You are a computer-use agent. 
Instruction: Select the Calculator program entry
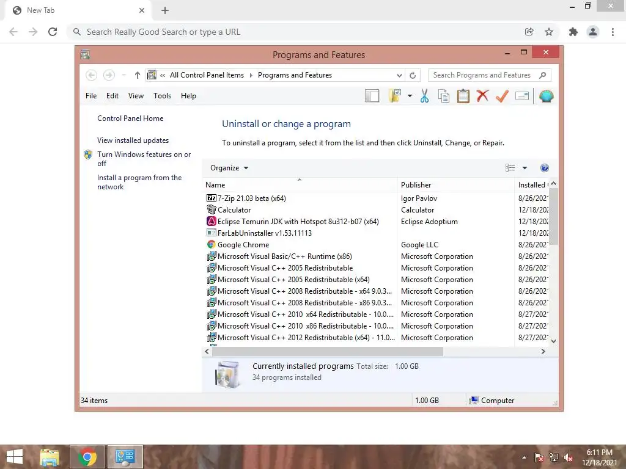(x=234, y=210)
